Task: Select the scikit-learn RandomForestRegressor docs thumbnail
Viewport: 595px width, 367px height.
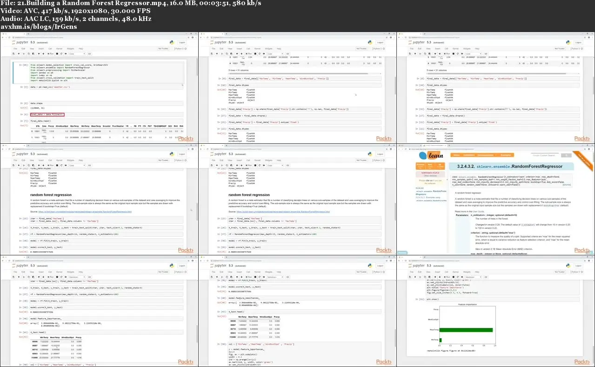Action: [495, 199]
